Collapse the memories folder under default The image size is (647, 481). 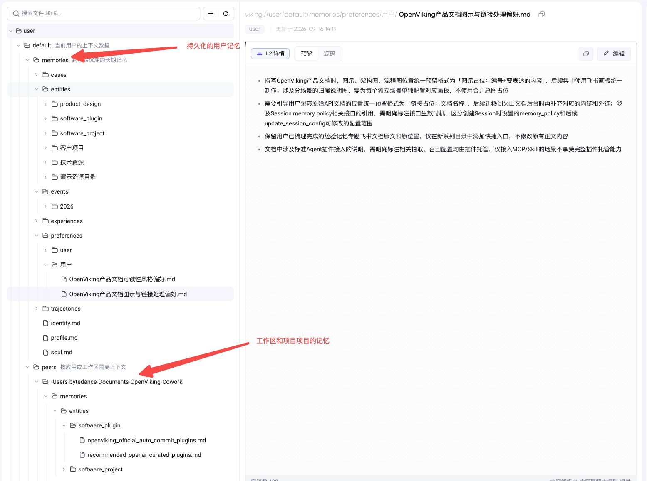[x=27, y=60]
